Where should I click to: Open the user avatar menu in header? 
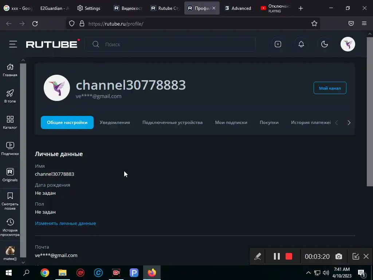pos(348,44)
